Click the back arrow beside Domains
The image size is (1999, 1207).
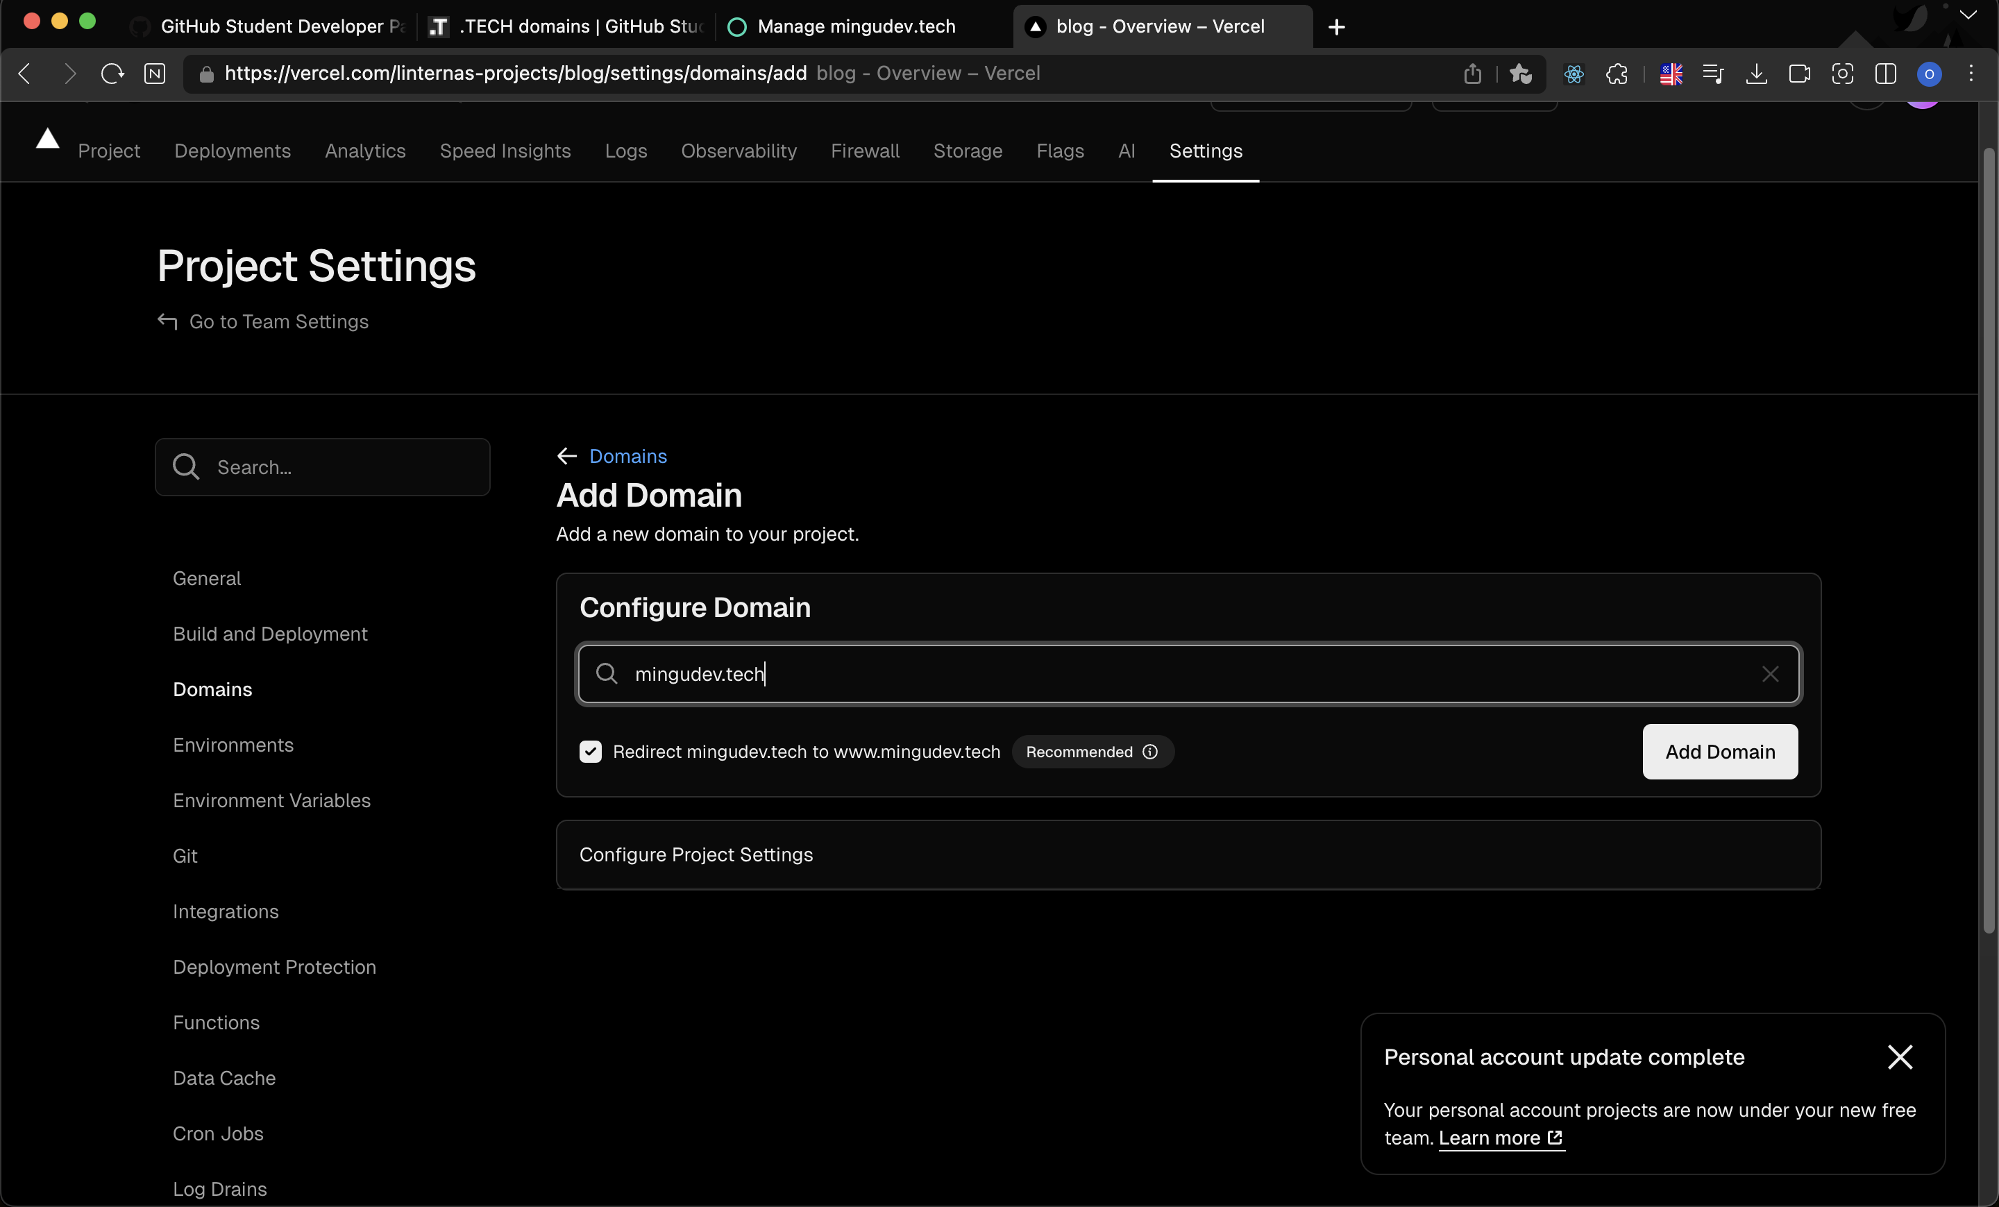tap(566, 457)
